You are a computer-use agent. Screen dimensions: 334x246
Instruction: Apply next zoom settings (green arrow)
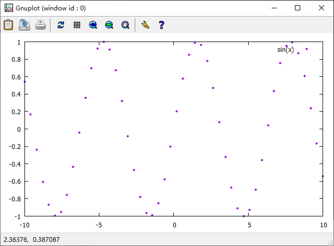[109, 25]
